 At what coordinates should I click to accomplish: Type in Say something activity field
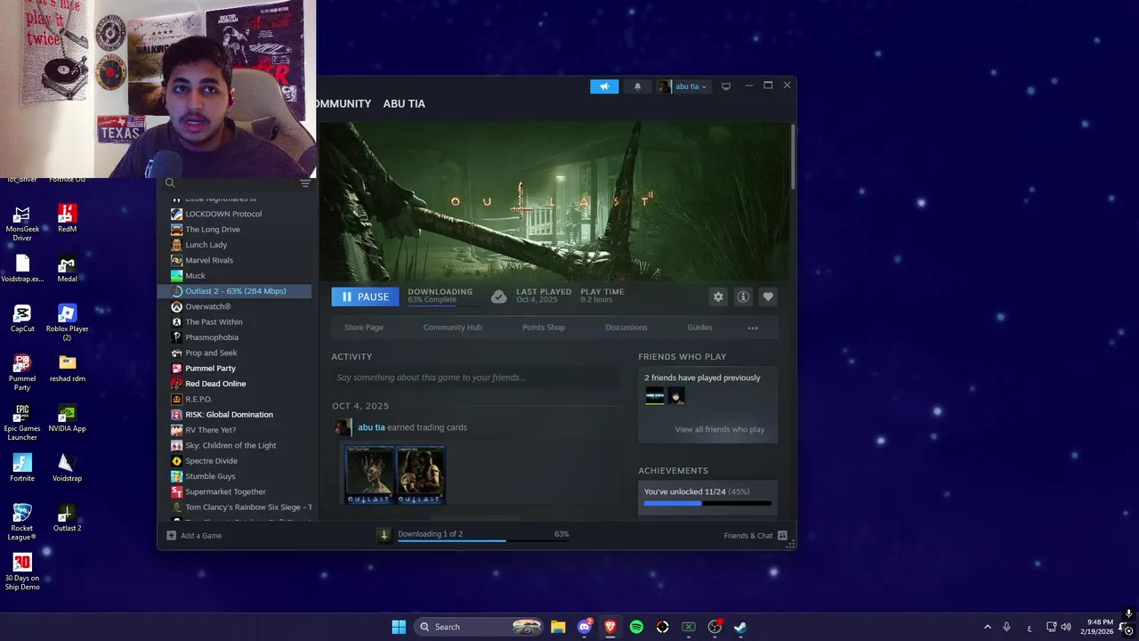pyautogui.click(x=477, y=377)
